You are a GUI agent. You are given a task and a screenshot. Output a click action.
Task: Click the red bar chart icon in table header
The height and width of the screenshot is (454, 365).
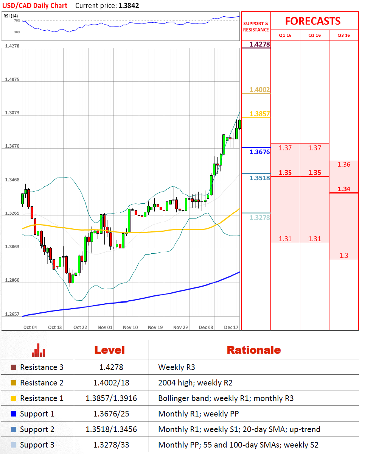click(x=38, y=350)
